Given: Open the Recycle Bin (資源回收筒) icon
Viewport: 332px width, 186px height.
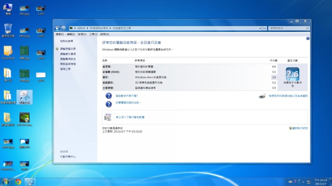Looking at the screenshot, I should pyautogui.click(x=8, y=31).
